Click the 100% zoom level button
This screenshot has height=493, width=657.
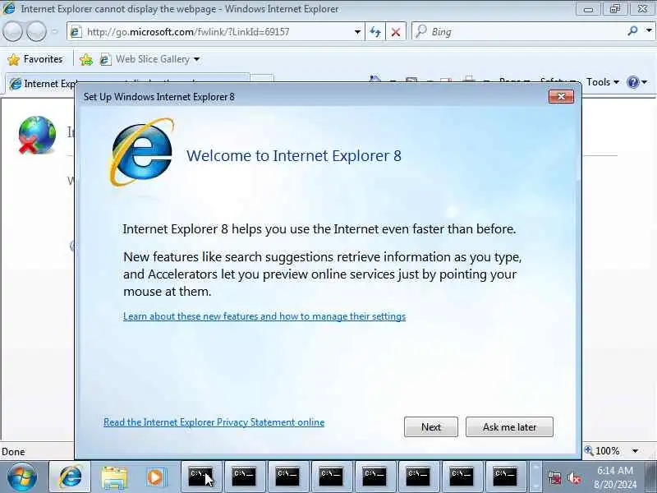602,451
